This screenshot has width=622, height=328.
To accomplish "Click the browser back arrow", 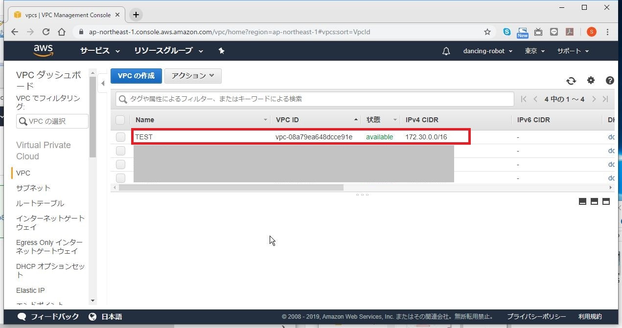I will coord(15,32).
